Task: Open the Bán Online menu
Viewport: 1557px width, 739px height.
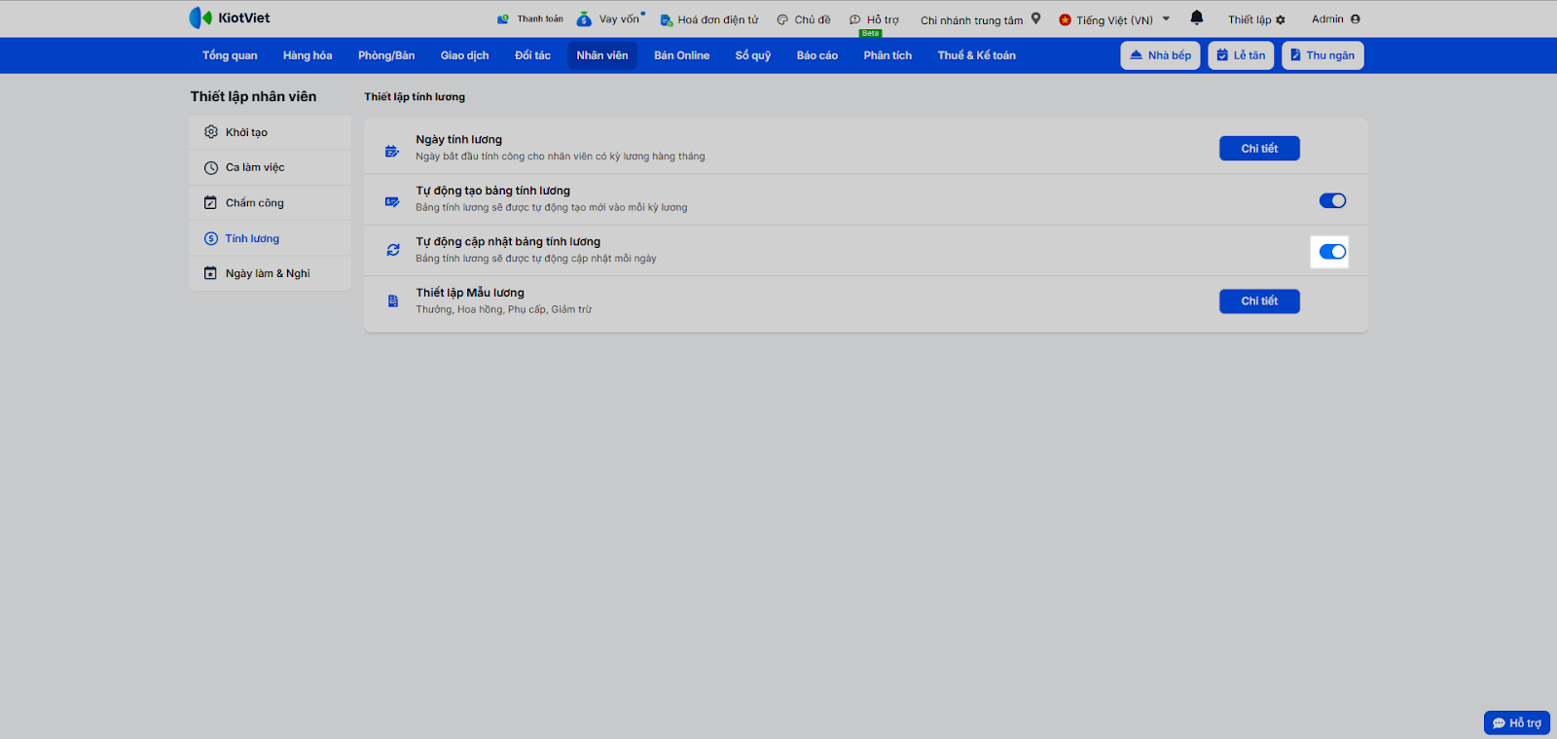Action: coord(681,55)
